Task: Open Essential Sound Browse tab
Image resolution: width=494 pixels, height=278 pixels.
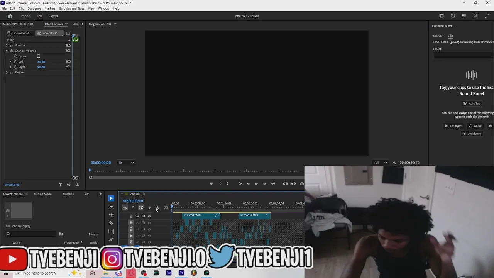Action: [438, 36]
